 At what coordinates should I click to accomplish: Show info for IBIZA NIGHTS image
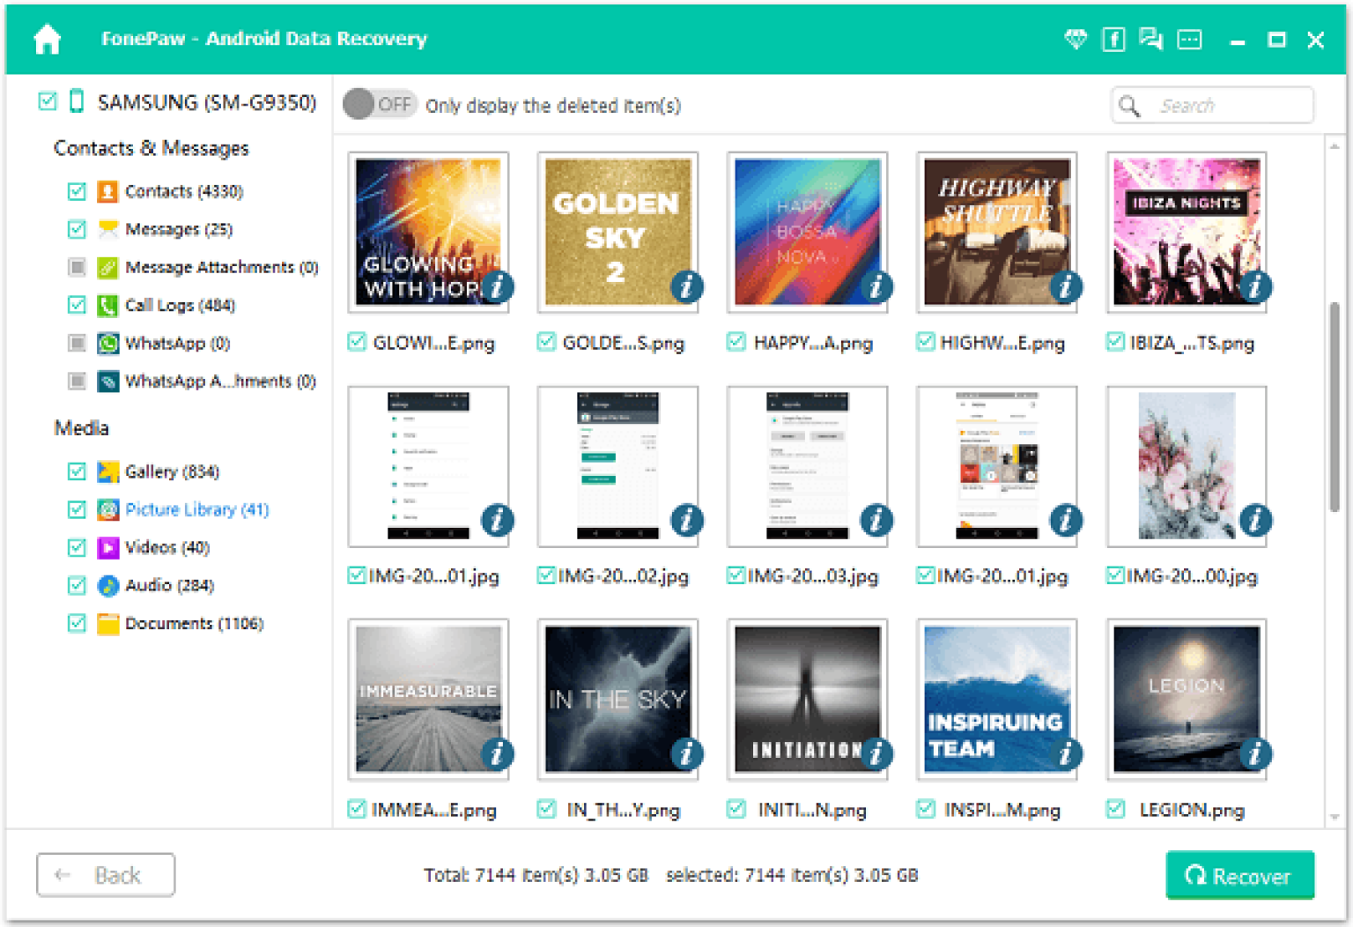[1254, 286]
